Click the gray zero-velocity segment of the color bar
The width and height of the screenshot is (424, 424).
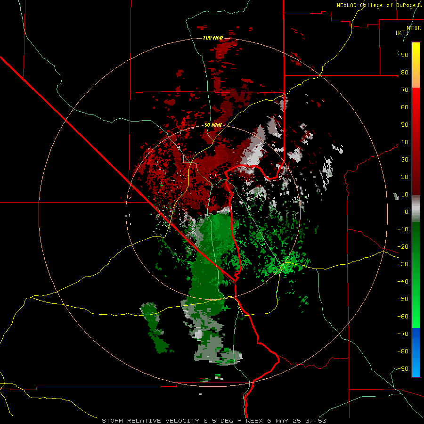point(416,209)
